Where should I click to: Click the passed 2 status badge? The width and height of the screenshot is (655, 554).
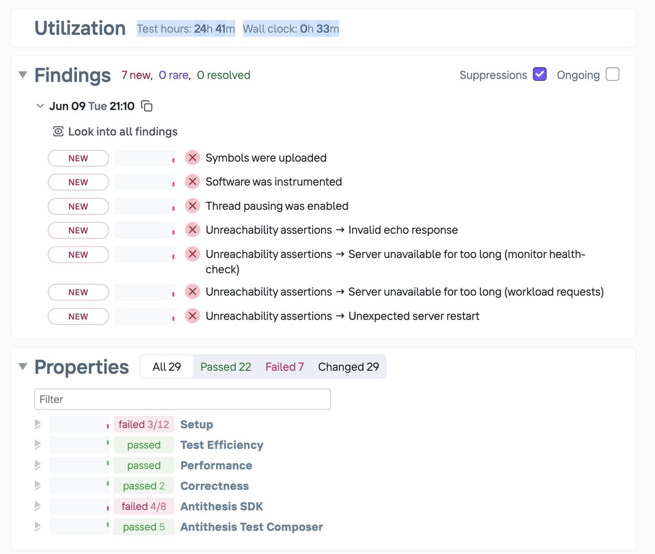144,486
